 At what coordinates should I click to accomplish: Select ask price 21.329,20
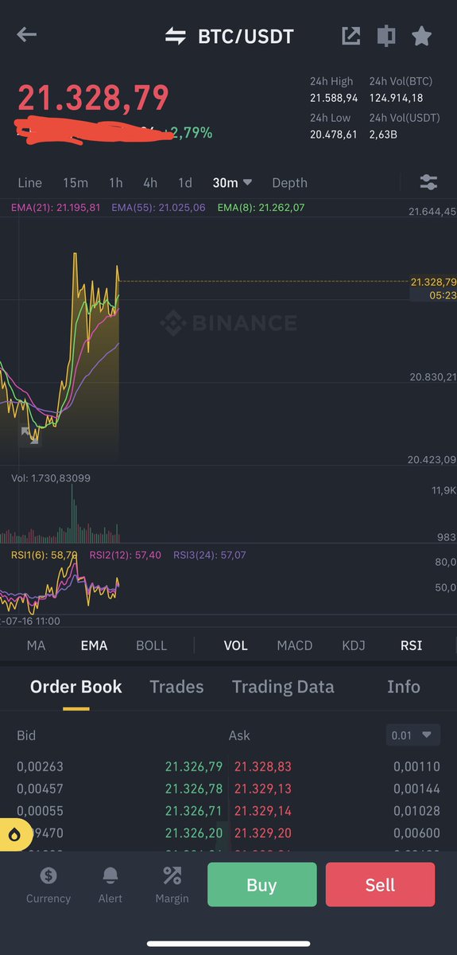tap(263, 833)
